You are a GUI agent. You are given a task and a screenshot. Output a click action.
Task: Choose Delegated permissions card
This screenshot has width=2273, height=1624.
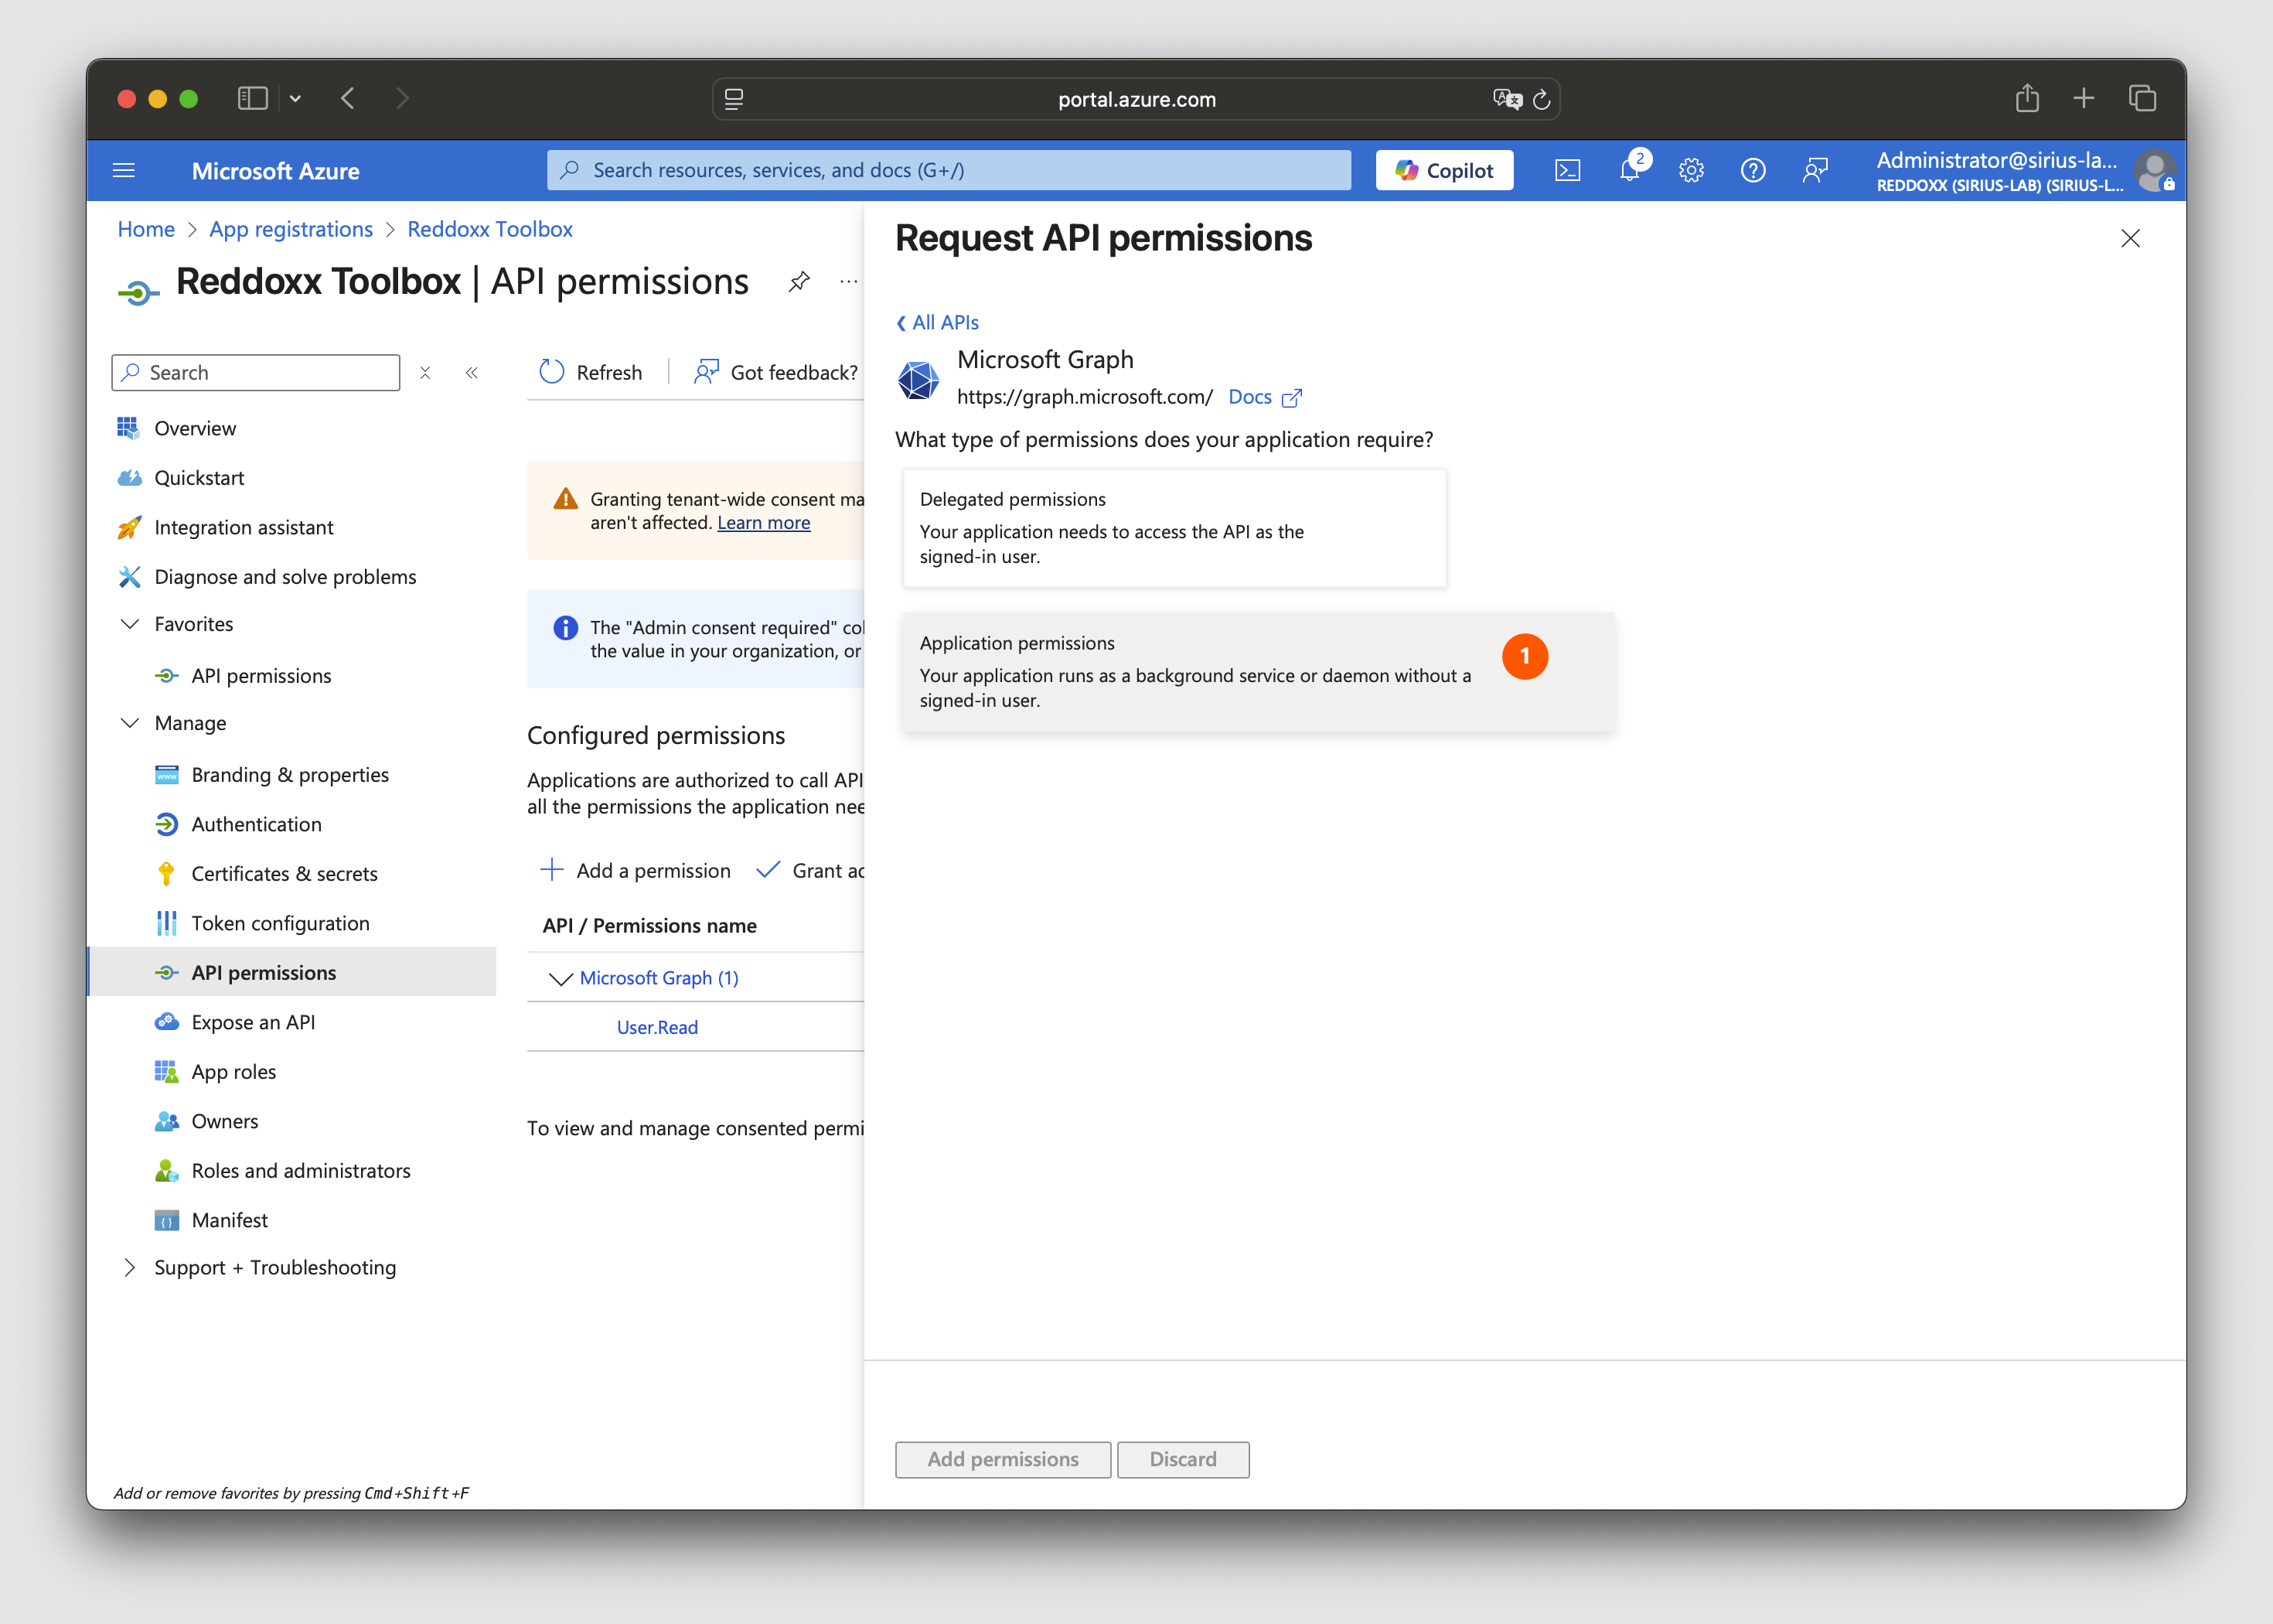tap(1174, 528)
